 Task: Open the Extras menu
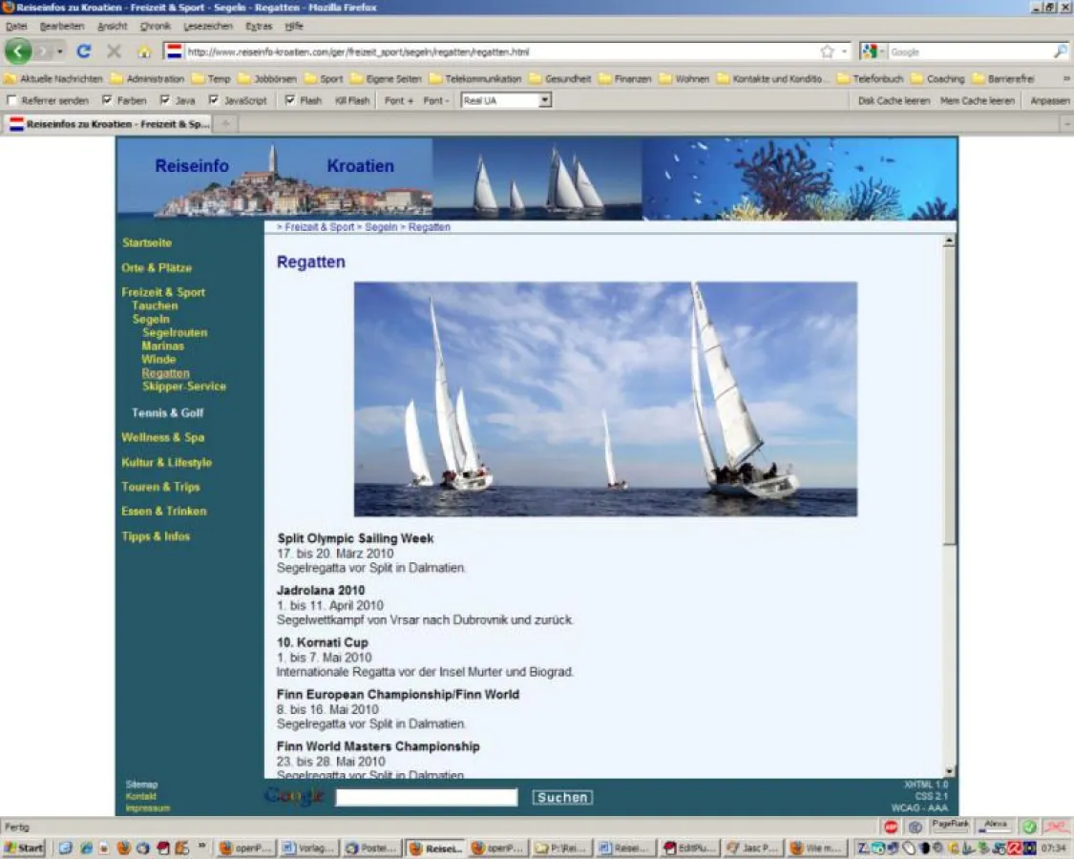pos(259,26)
